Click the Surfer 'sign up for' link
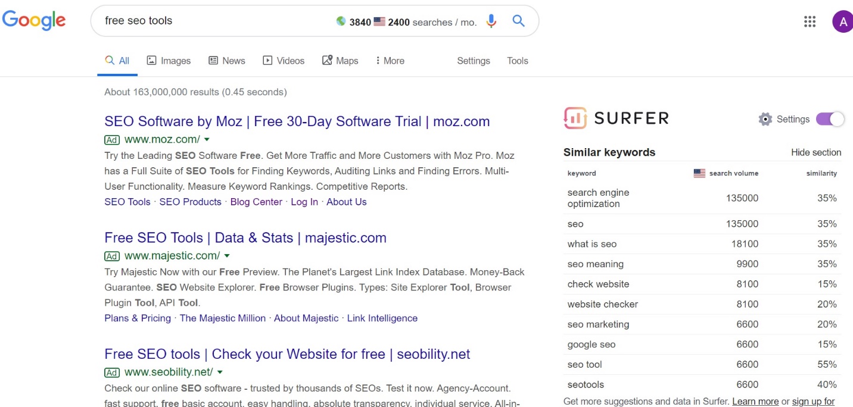 click(814, 402)
